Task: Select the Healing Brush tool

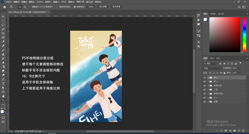Action: (x=3, y=46)
